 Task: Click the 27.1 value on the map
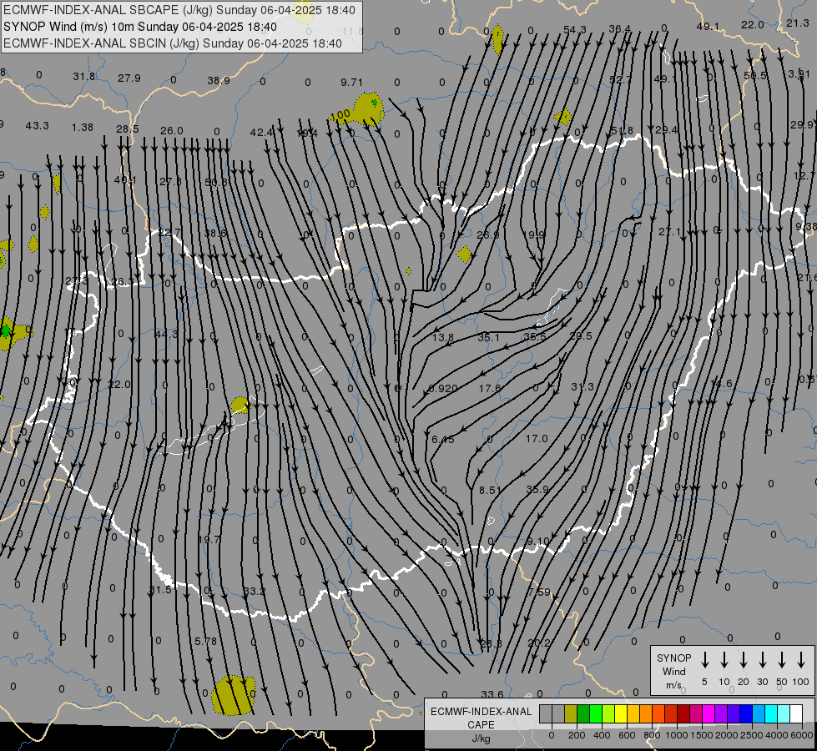[x=669, y=232]
